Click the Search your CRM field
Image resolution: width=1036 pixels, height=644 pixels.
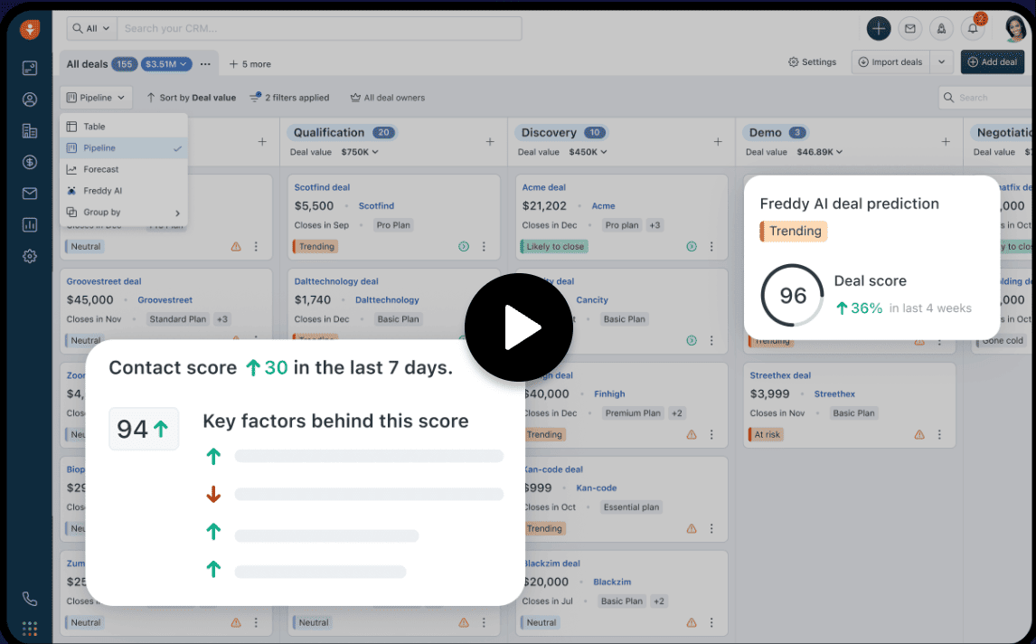(x=320, y=28)
